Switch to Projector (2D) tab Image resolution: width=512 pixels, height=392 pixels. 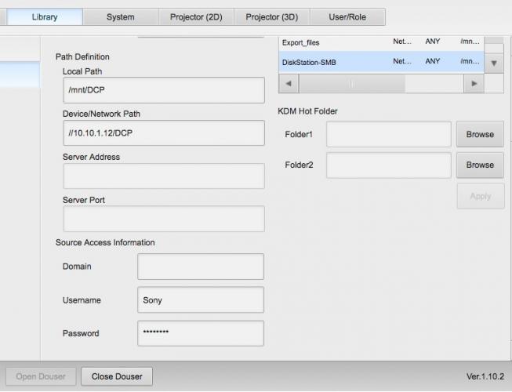click(196, 16)
